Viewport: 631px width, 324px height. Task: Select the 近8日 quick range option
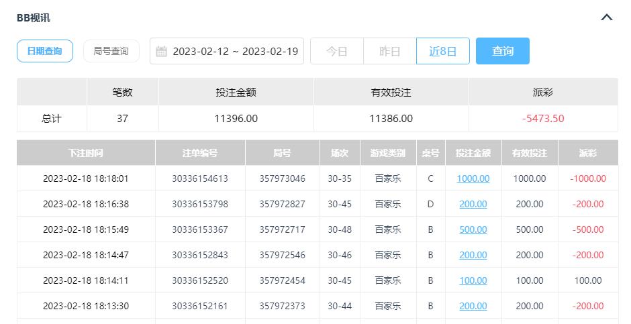442,52
